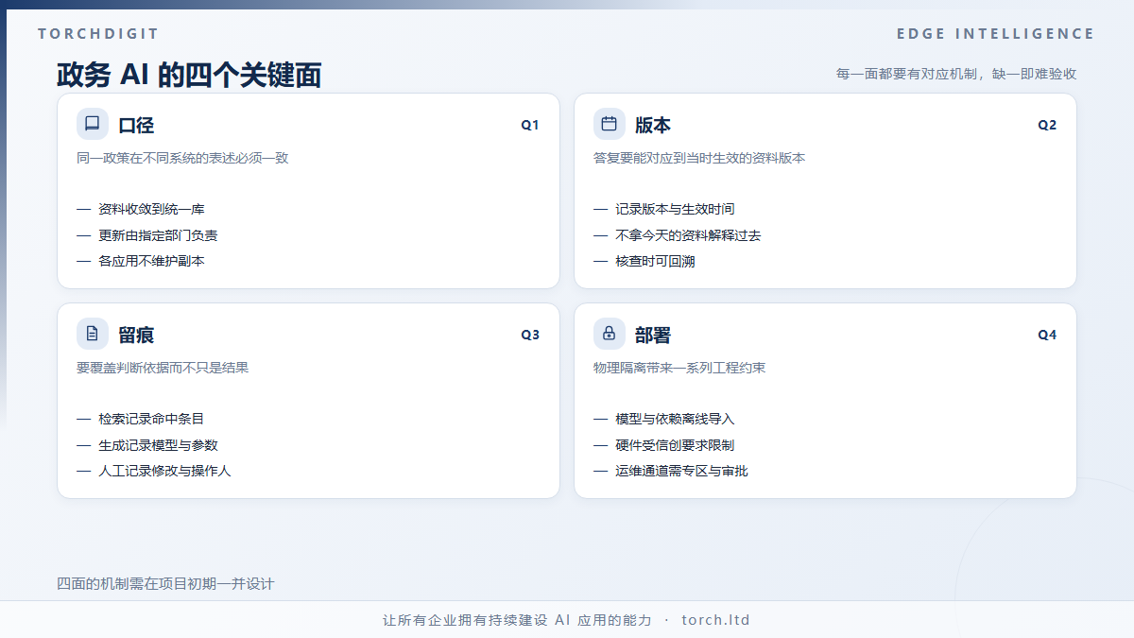Click the footer slogan 让所有企业拥有持续建设 AI 应用的能力

[517, 620]
